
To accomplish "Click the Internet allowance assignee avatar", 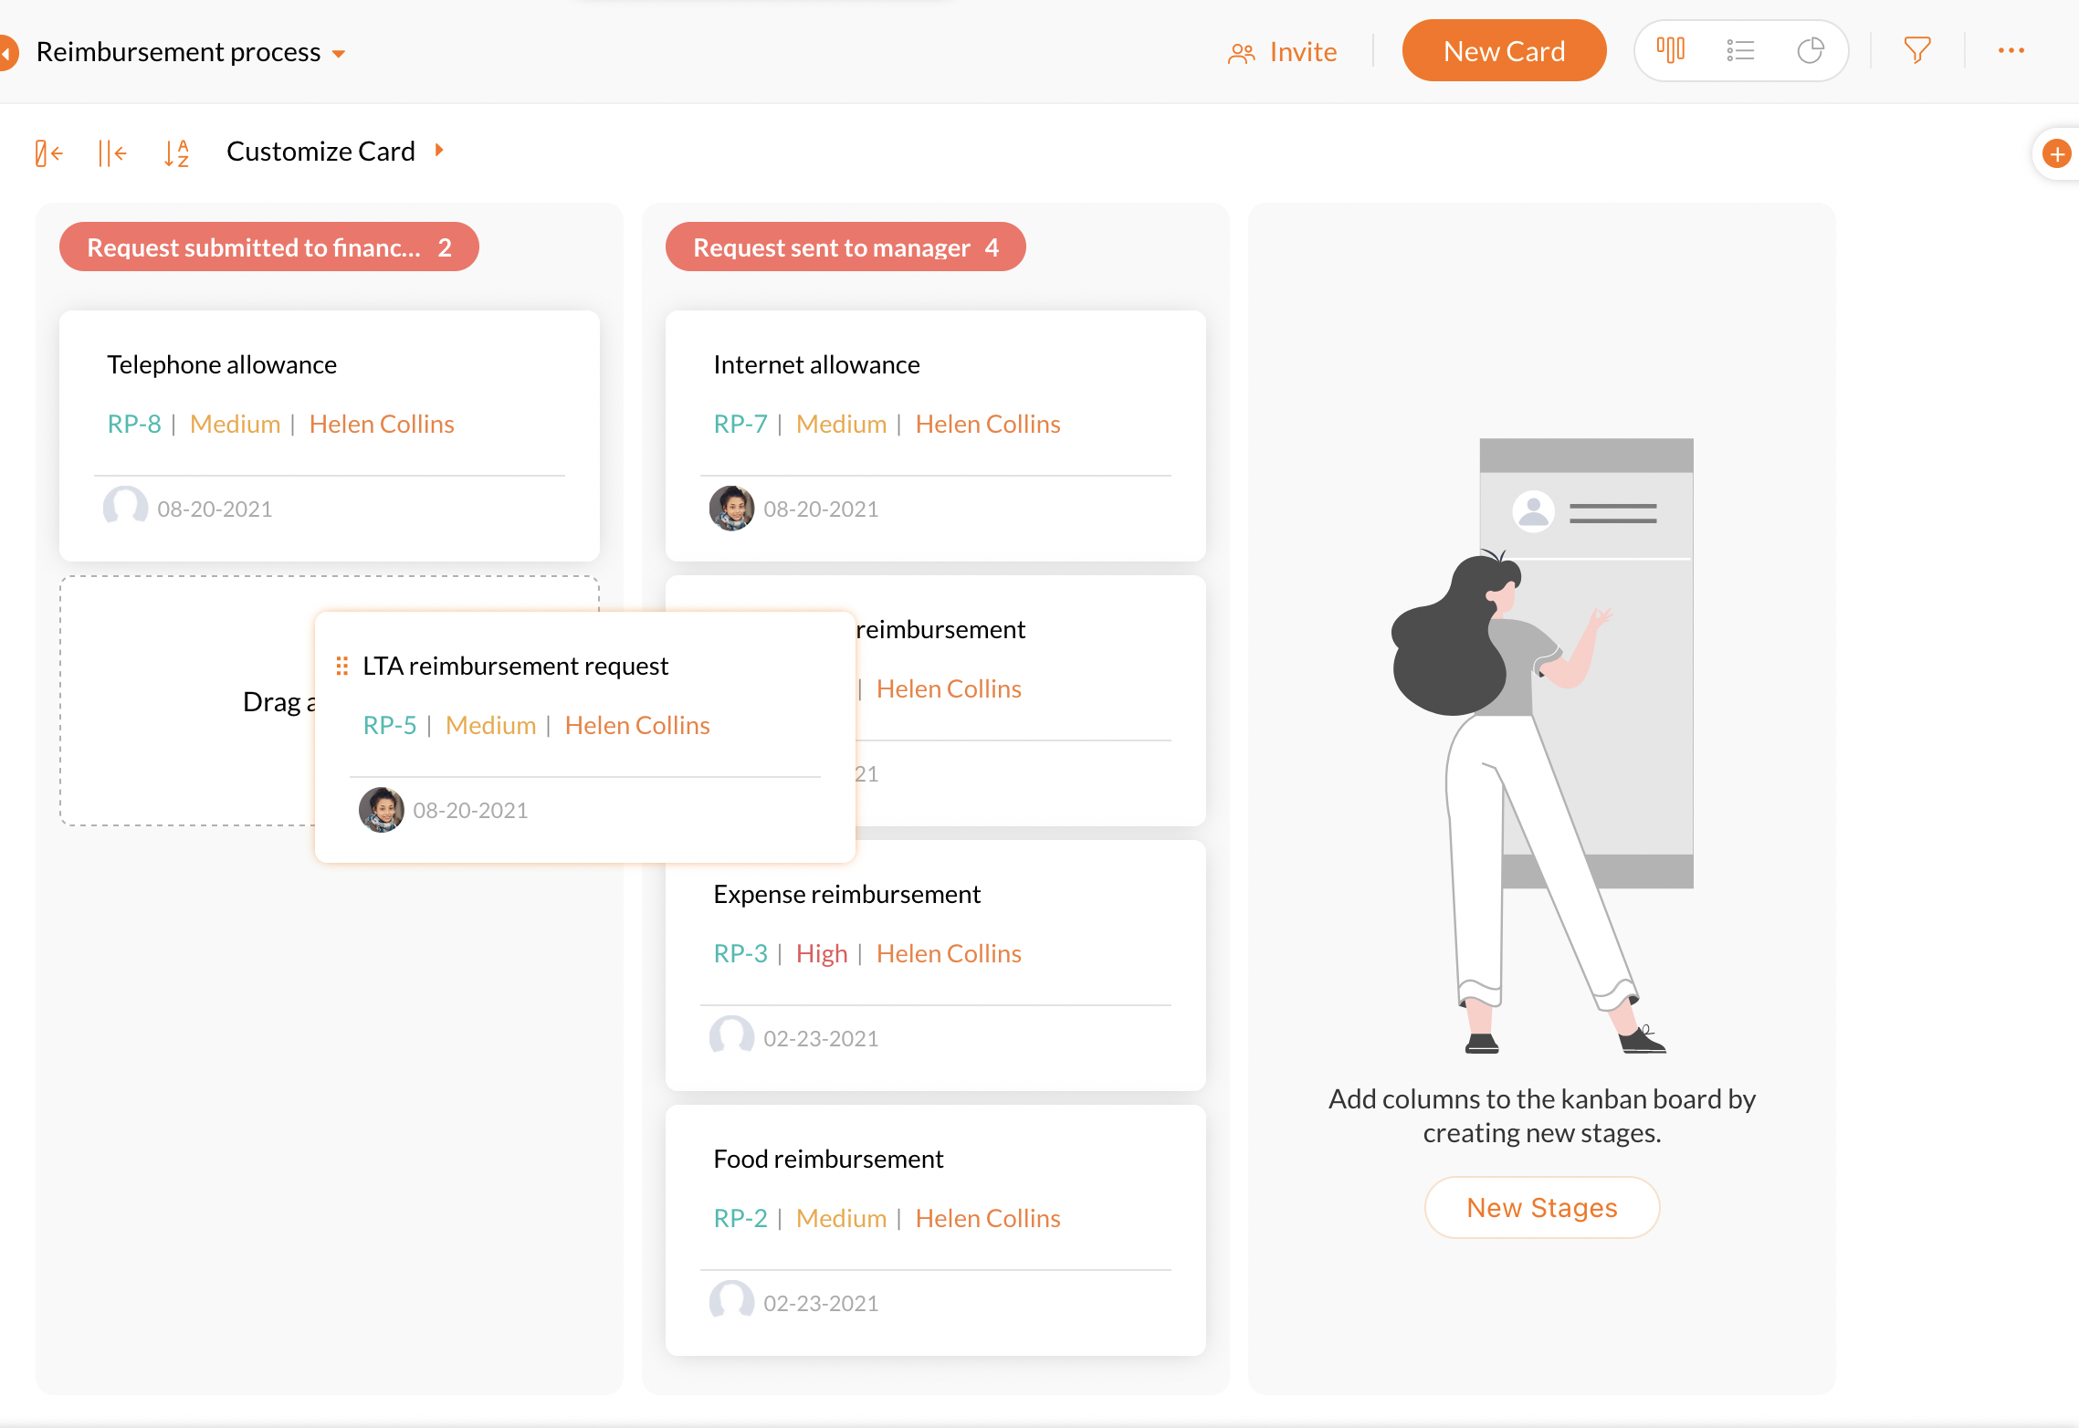I will (731, 508).
